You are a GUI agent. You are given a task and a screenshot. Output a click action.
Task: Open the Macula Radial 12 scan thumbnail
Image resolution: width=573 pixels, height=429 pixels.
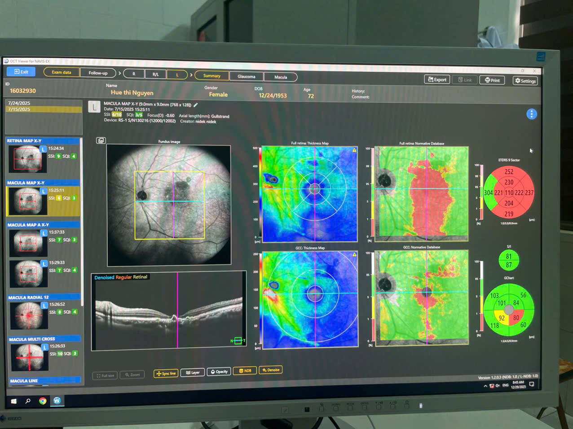(29, 315)
